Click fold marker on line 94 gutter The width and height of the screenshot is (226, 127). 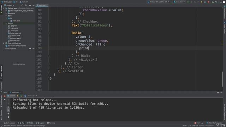49,33
